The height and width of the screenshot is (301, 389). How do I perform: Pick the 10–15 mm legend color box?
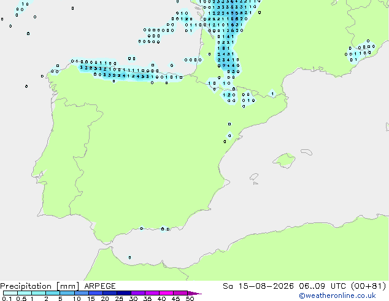click(x=81, y=293)
